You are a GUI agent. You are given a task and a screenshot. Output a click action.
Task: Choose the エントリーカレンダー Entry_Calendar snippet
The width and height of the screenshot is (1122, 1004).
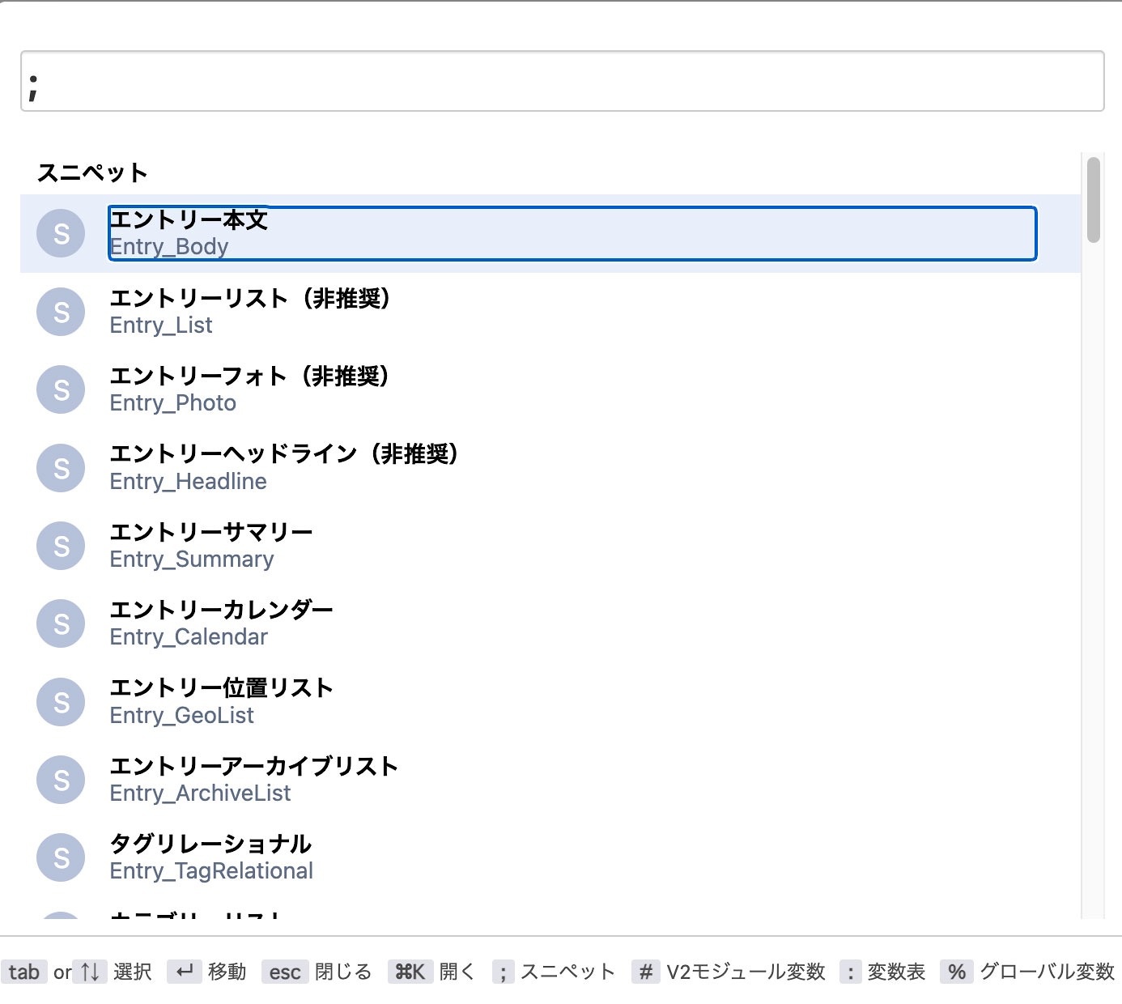point(550,623)
